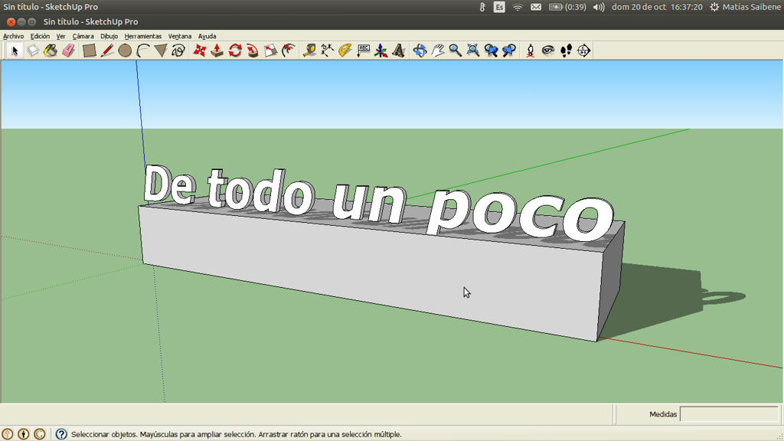Choose the Dimension tool
This screenshot has height=441, width=784.
[x=328, y=51]
